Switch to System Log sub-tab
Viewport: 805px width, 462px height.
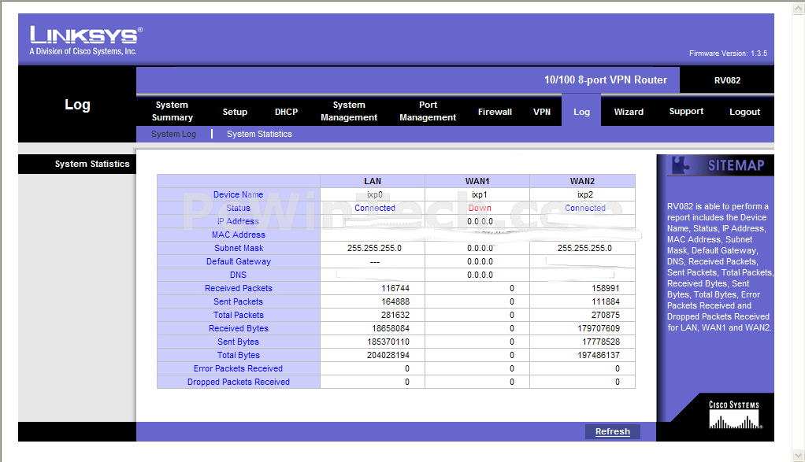click(173, 134)
